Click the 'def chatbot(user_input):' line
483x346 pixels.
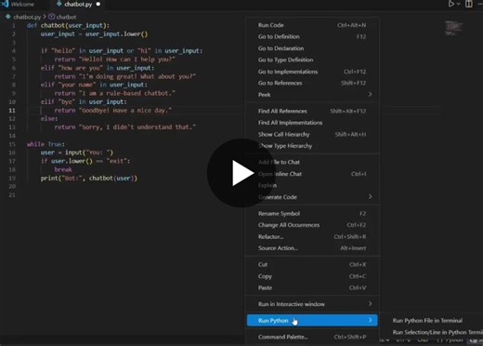coord(68,25)
